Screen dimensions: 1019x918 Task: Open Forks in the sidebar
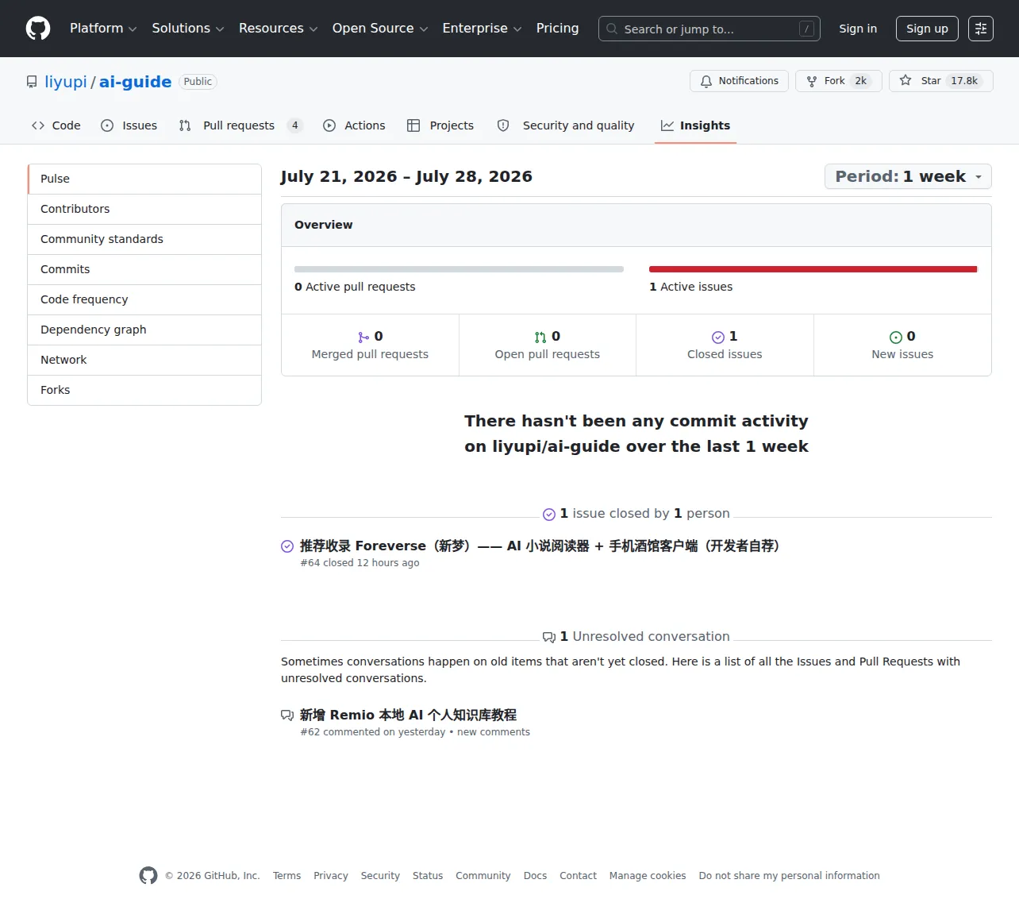pyautogui.click(x=144, y=391)
